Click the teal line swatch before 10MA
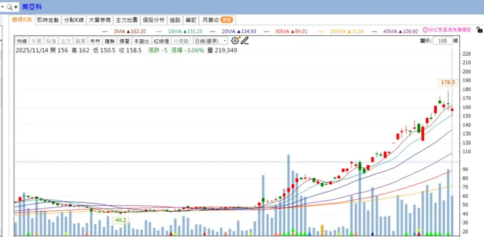Screen dimensions: 484x237 pyautogui.click(x=159, y=31)
